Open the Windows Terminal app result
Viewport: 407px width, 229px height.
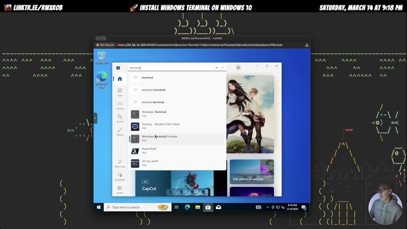coord(177,114)
